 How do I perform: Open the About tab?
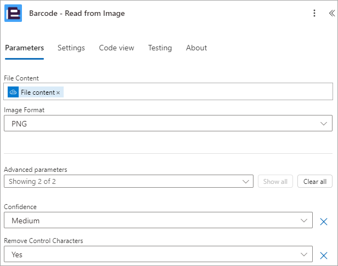196,48
